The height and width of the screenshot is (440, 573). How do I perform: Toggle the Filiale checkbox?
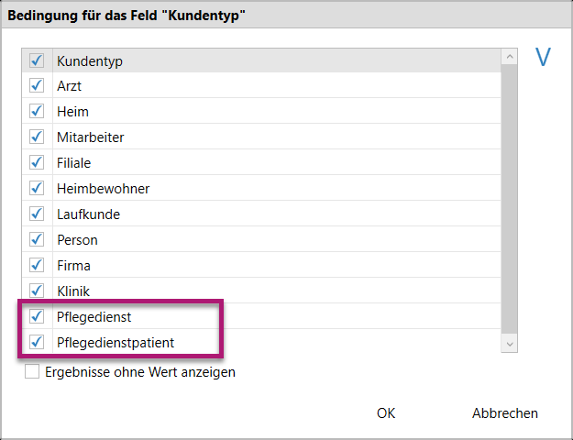38,163
